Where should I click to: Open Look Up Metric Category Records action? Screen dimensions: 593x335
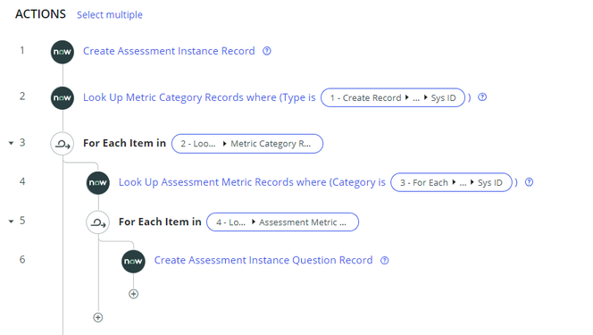point(199,97)
